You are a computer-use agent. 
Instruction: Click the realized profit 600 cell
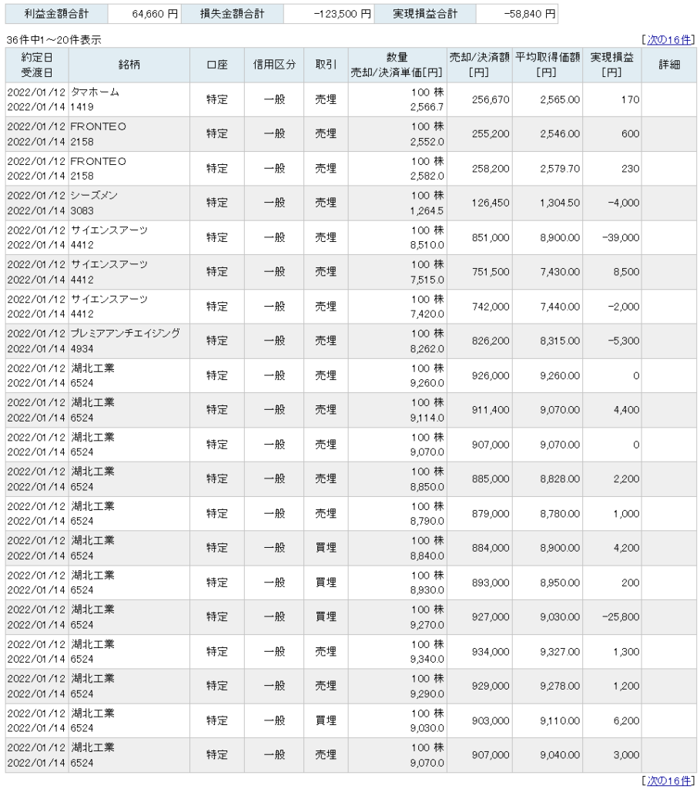[x=612, y=134]
